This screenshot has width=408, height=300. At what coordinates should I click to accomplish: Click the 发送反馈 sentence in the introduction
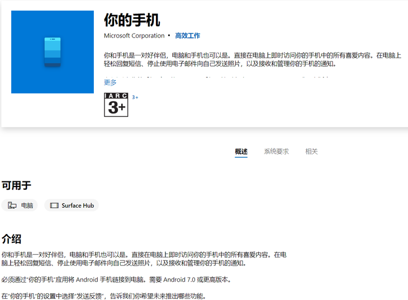(104, 296)
